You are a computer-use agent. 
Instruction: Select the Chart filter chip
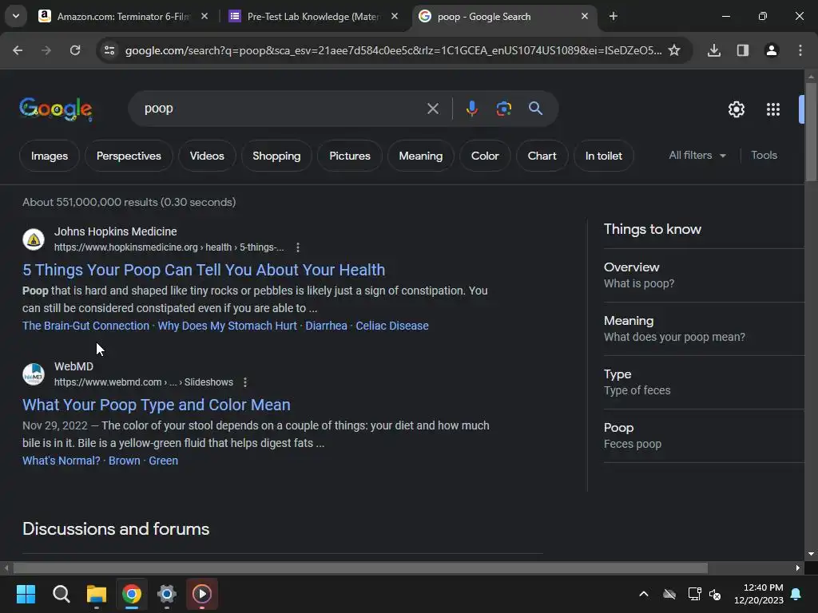(x=542, y=156)
